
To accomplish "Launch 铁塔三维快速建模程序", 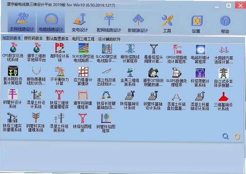I will coord(59,99).
